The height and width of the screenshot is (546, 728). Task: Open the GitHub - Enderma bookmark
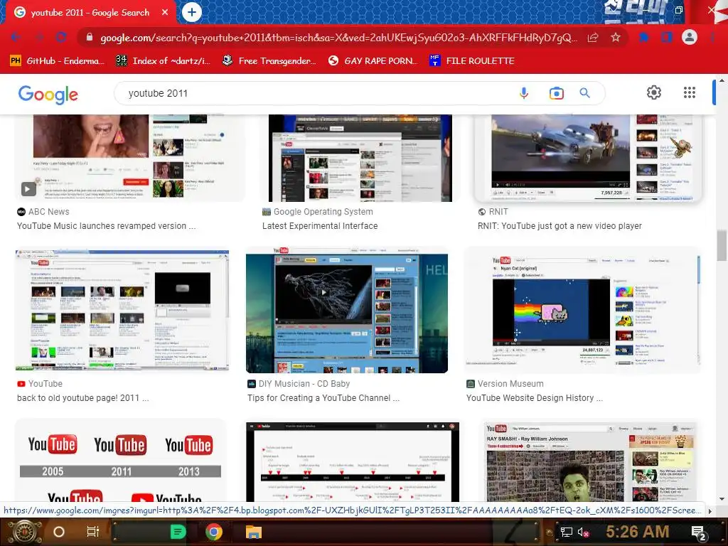(x=57, y=61)
